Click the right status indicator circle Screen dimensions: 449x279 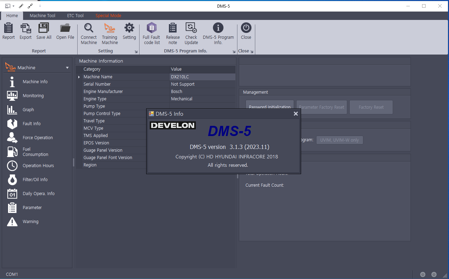coord(434,274)
